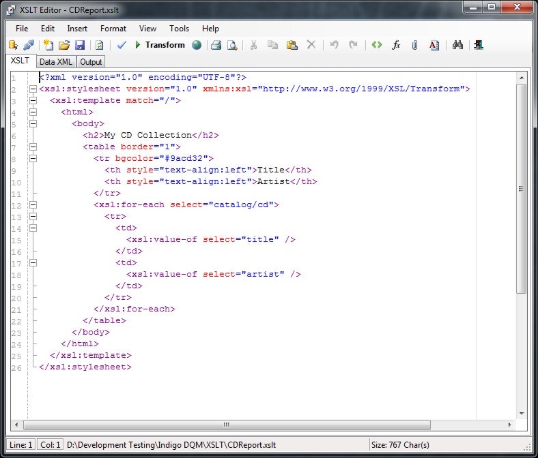The image size is (538, 458).
Task: Click the Open folder toolbar icon
Action: pos(63,45)
